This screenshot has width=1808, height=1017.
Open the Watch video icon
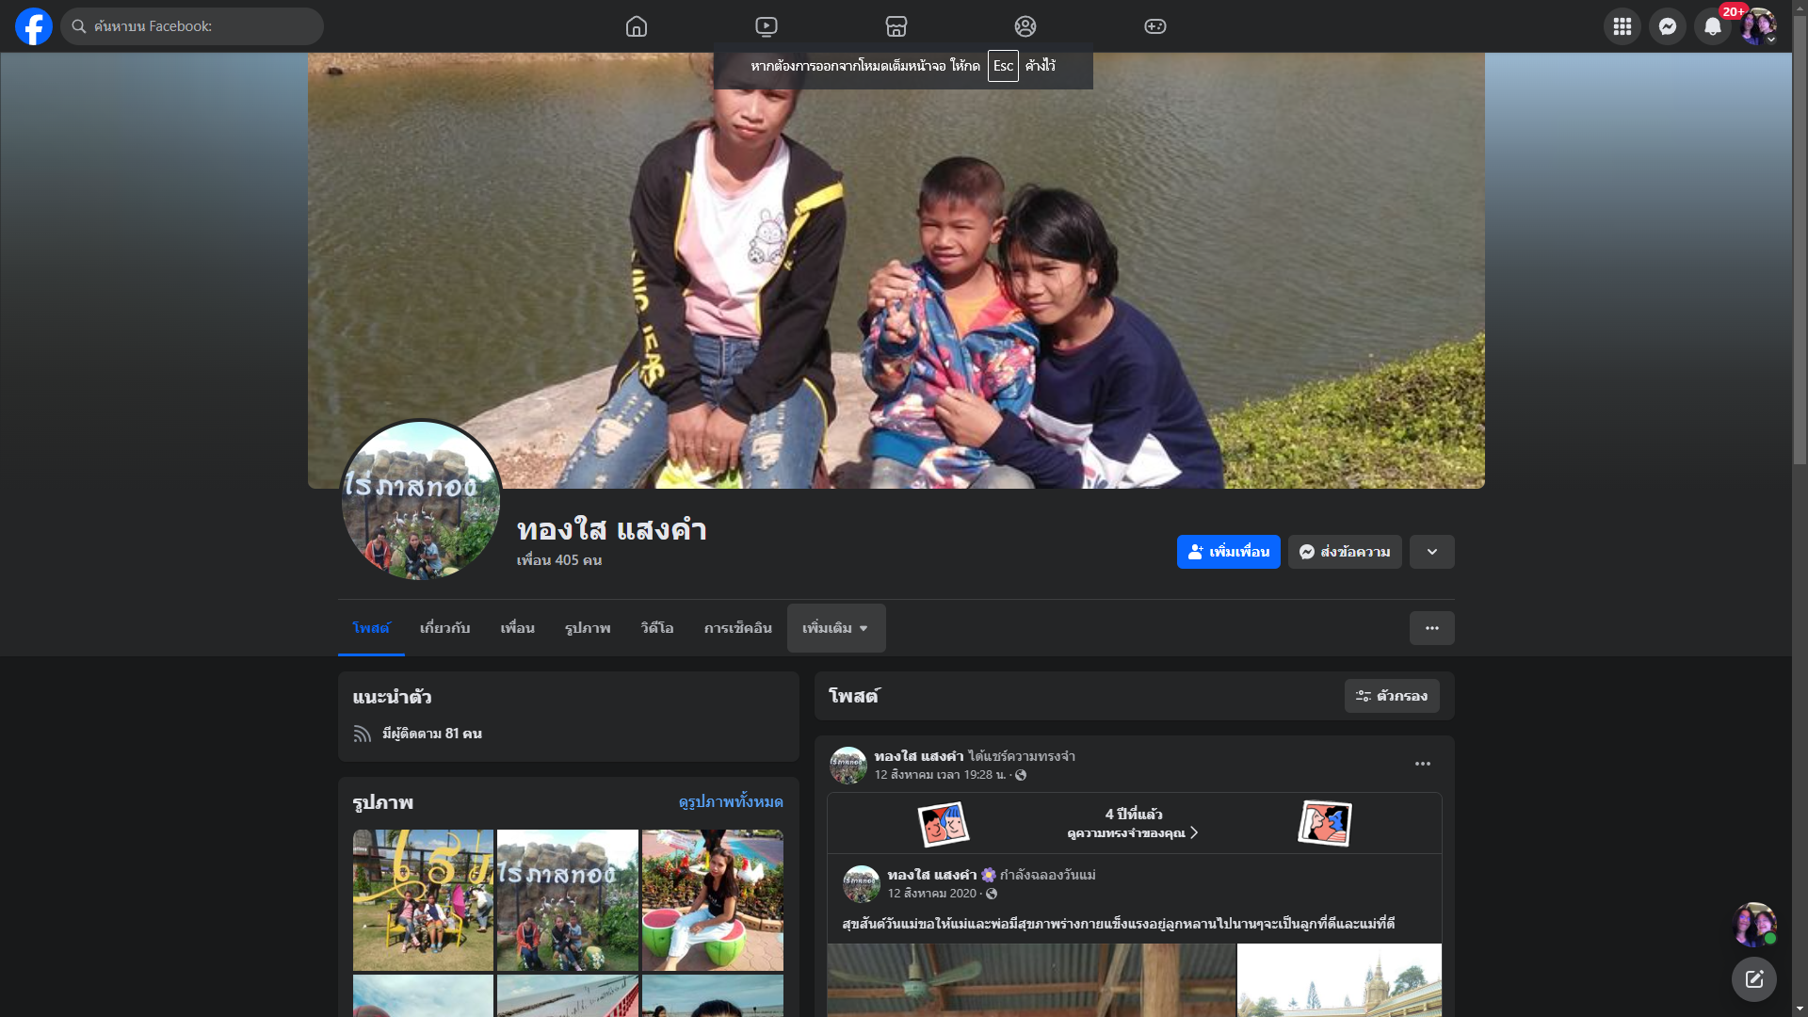coord(767,26)
